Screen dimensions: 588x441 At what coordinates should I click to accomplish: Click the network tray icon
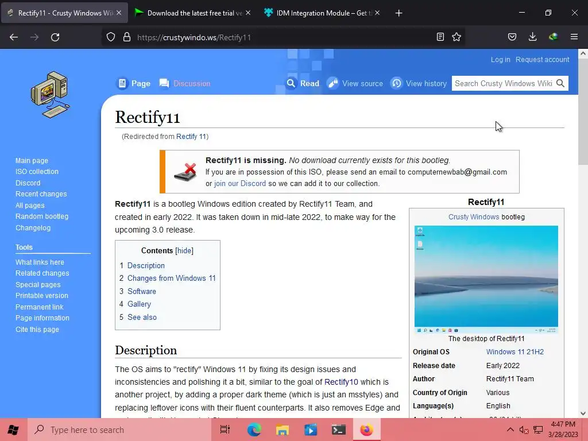[x=538, y=430]
